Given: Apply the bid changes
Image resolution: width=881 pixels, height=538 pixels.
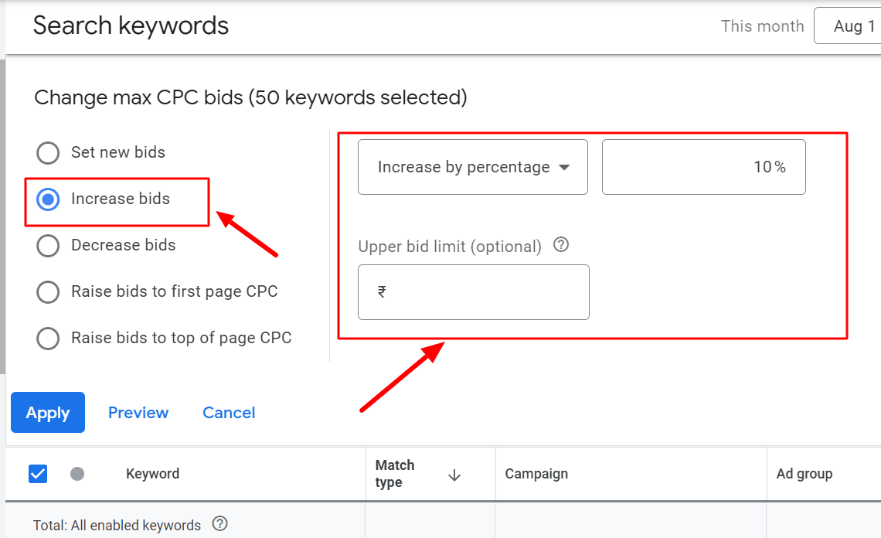Looking at the screenshot, I should 48,413.
